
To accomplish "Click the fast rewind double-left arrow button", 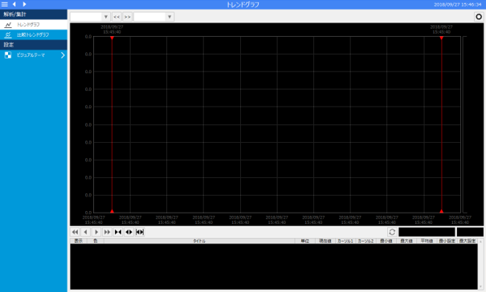I will (x=75, y=232).
